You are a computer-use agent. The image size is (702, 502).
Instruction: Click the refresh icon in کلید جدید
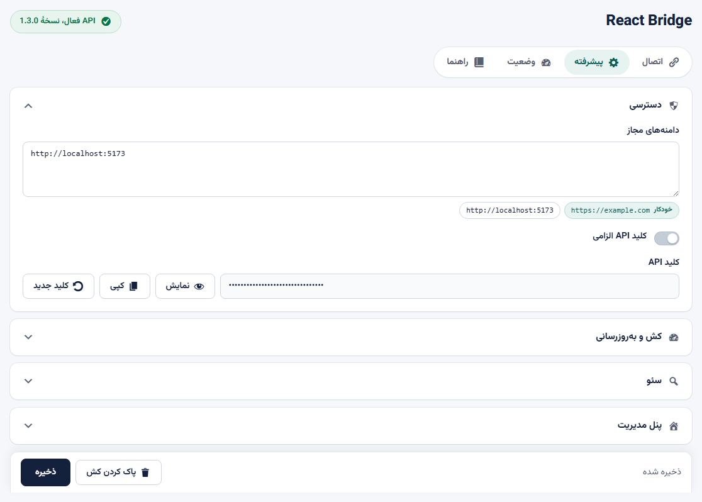78,286
